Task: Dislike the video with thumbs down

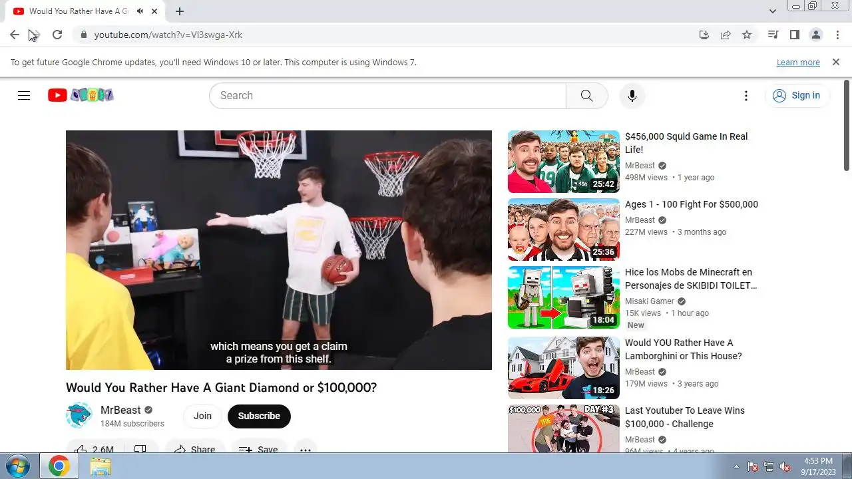Action: point(140,450)
